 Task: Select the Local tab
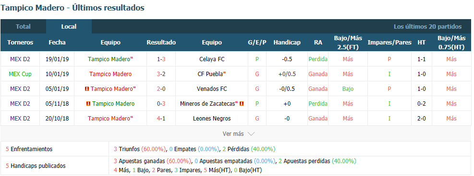[69, 26]
